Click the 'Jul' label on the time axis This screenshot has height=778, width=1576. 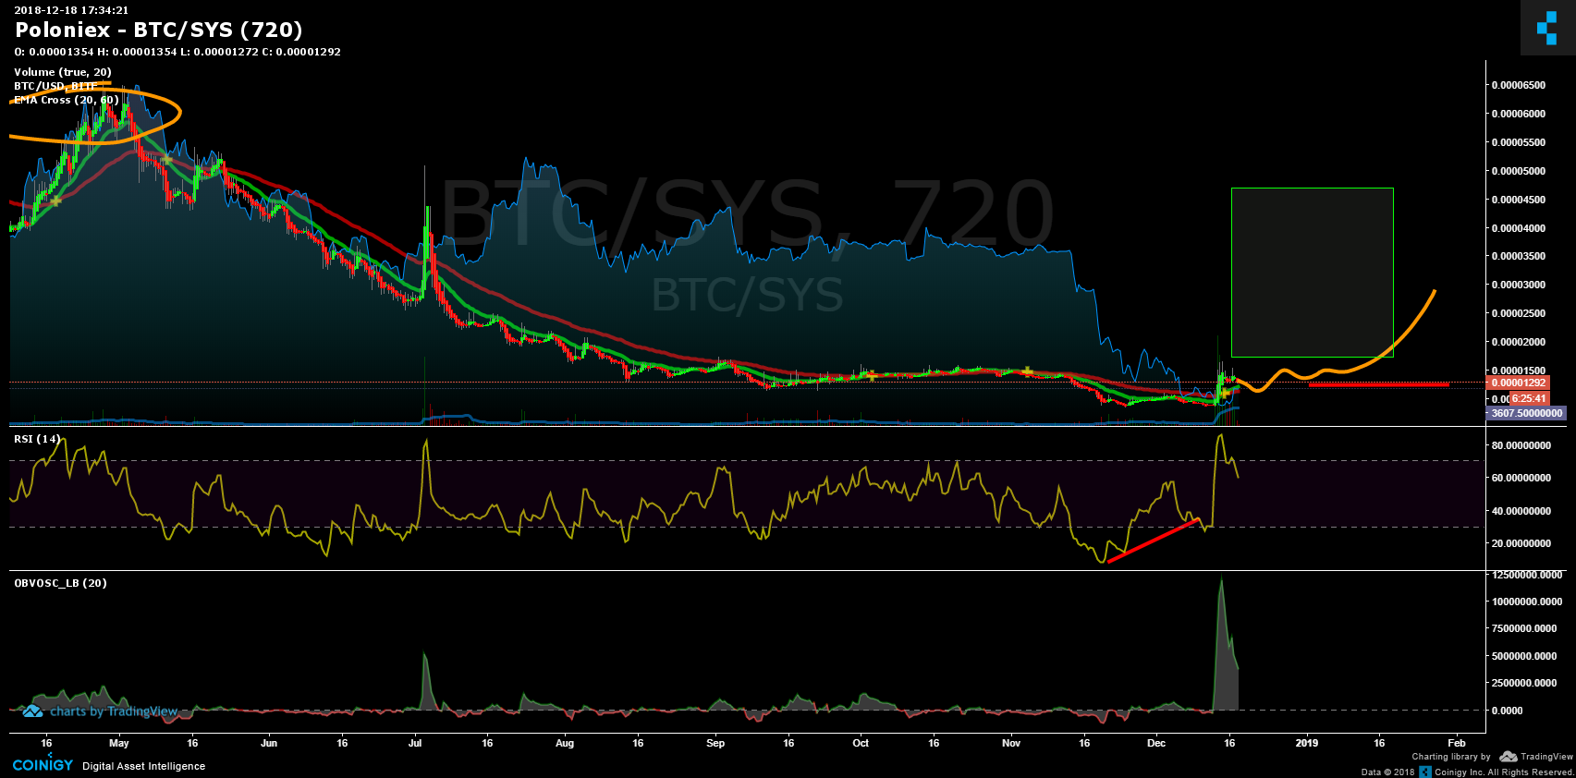click(415, 743)
